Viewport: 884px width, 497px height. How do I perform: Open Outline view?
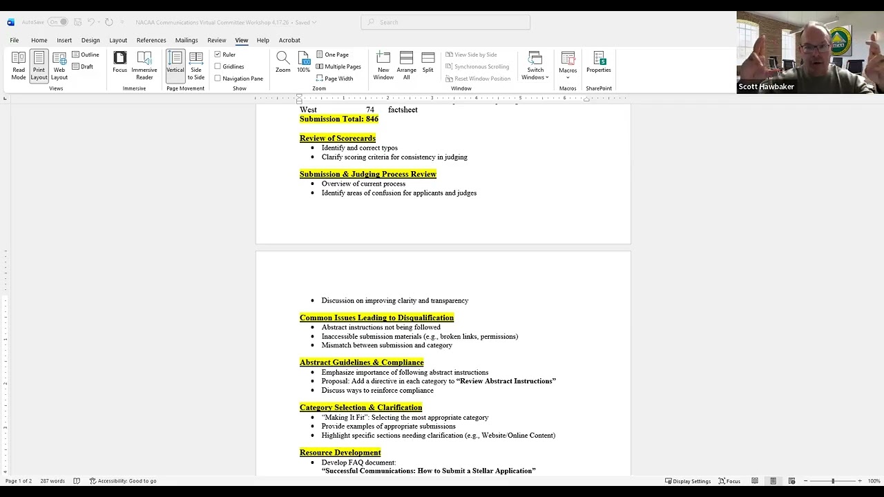tap(86, 55)
